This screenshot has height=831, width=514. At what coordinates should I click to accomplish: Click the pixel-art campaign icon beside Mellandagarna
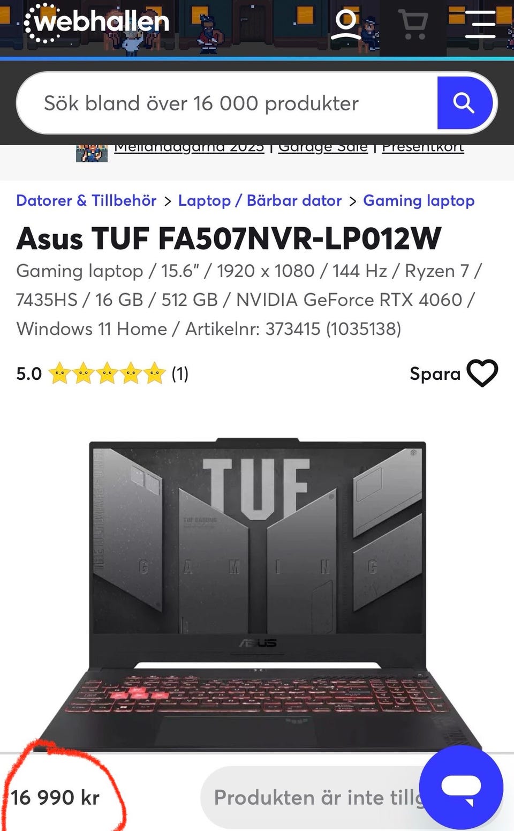click(x=92, y=152)
